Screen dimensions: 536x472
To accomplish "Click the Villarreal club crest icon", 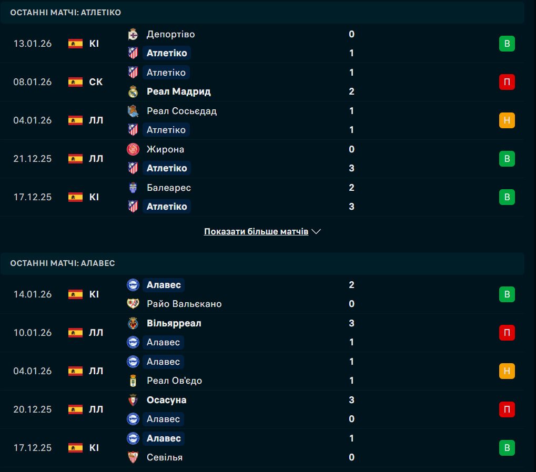I will (x=133, y=323).
